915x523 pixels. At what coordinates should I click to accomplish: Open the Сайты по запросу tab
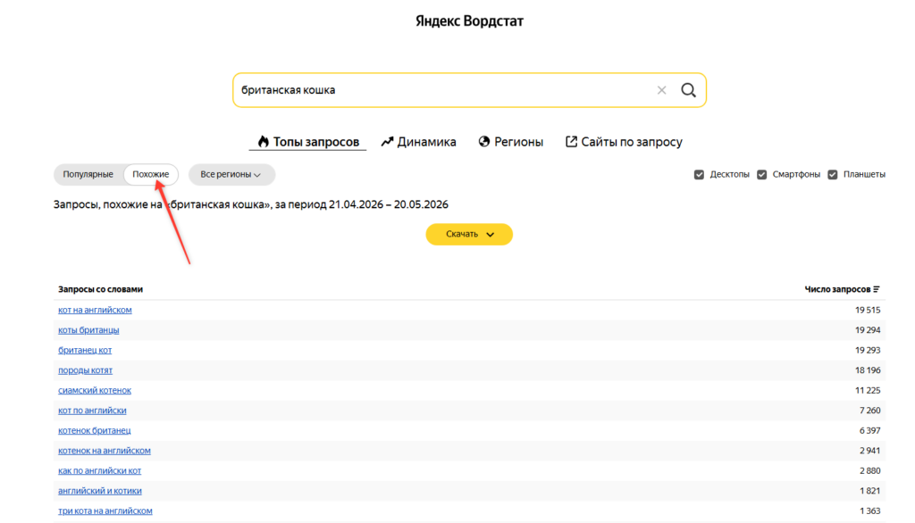[624, 142]
